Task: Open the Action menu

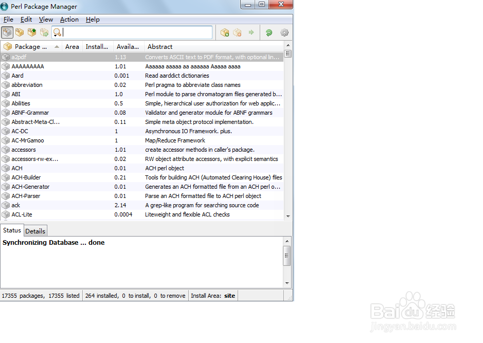Action: pos(69,20)
